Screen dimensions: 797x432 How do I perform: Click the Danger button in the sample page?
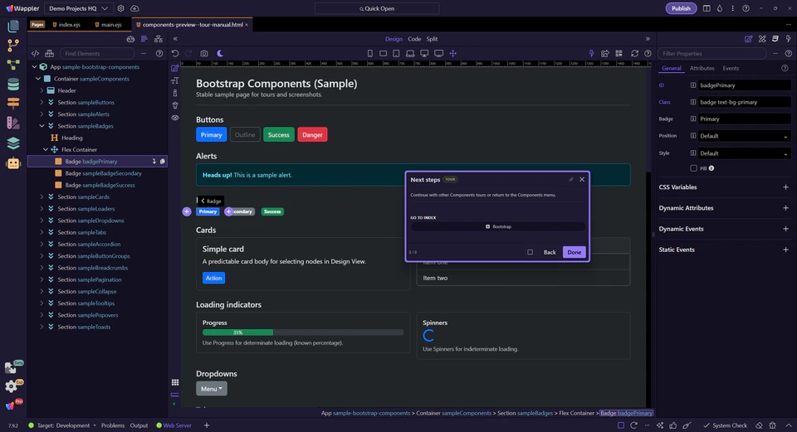pyautogui.click(x=312, y=134)
